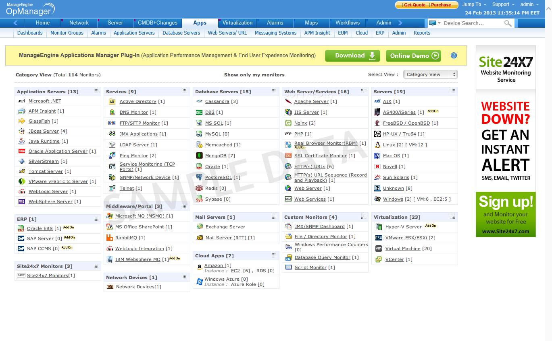Click the Site24x7 advertisement banner
This screenshot has height=341, width=552.
pos(506,141)
